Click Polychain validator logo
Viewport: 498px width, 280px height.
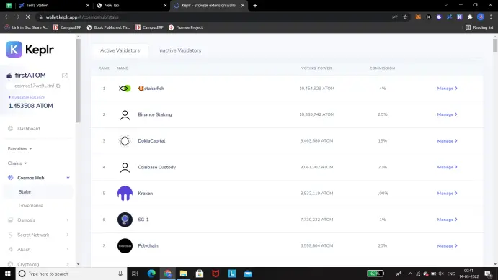[x=125, y=246]
